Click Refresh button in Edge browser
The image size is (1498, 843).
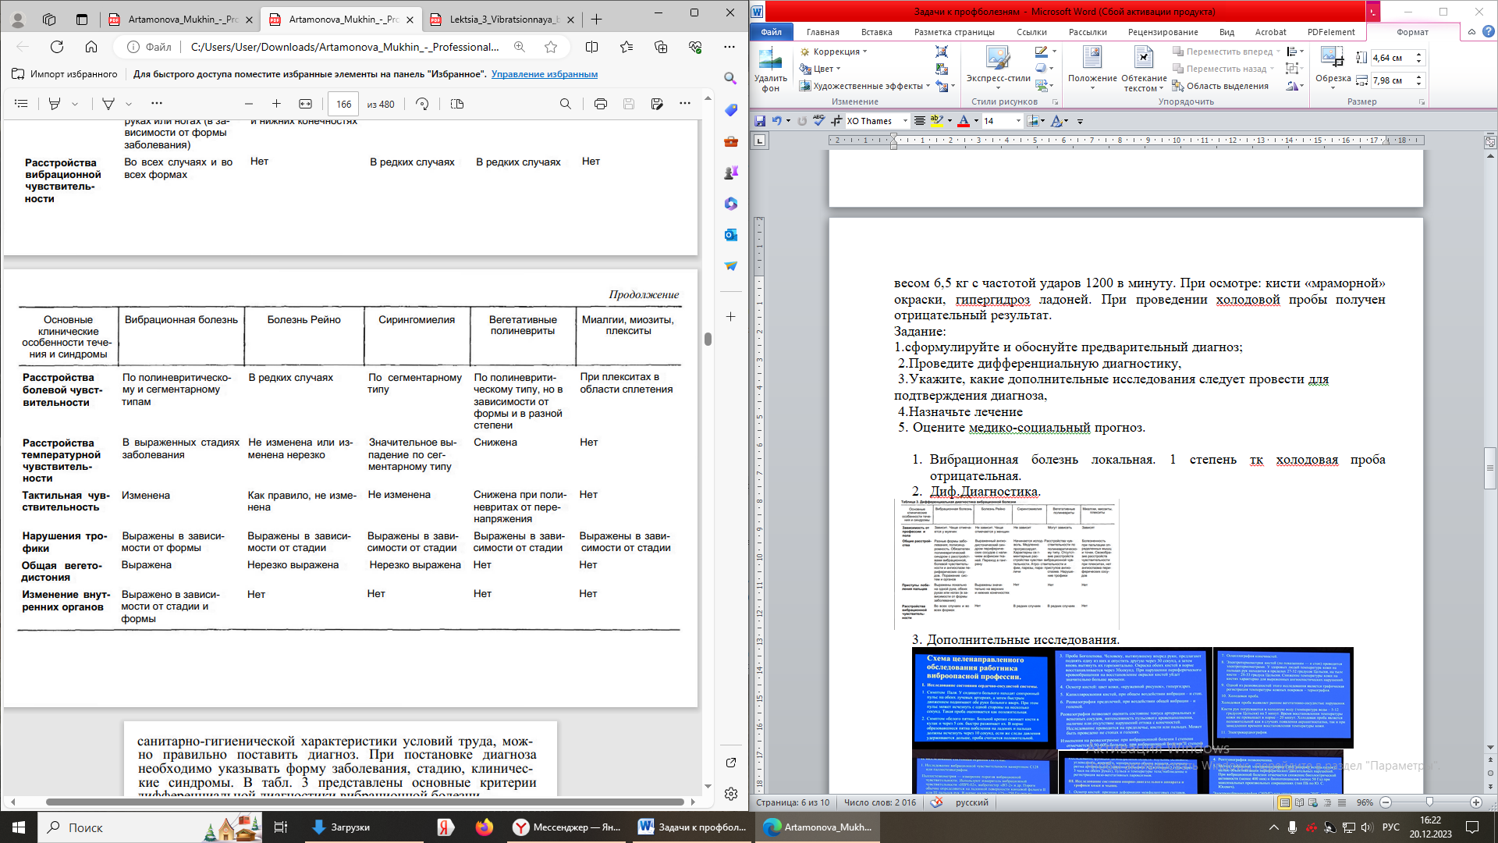tap(57, 47)
